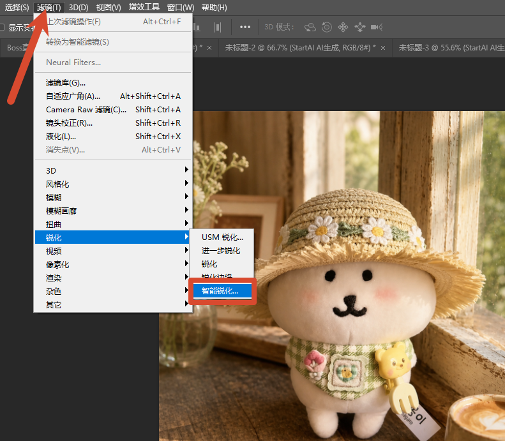Click the 3D zoom camera icon

[377, 27]
